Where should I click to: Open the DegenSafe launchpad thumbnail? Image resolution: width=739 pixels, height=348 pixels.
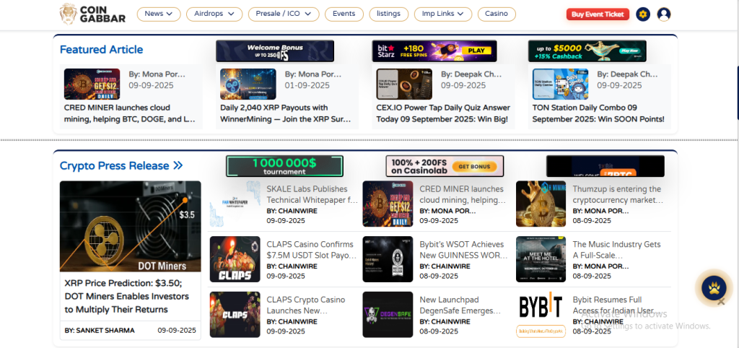pos(388,315)
